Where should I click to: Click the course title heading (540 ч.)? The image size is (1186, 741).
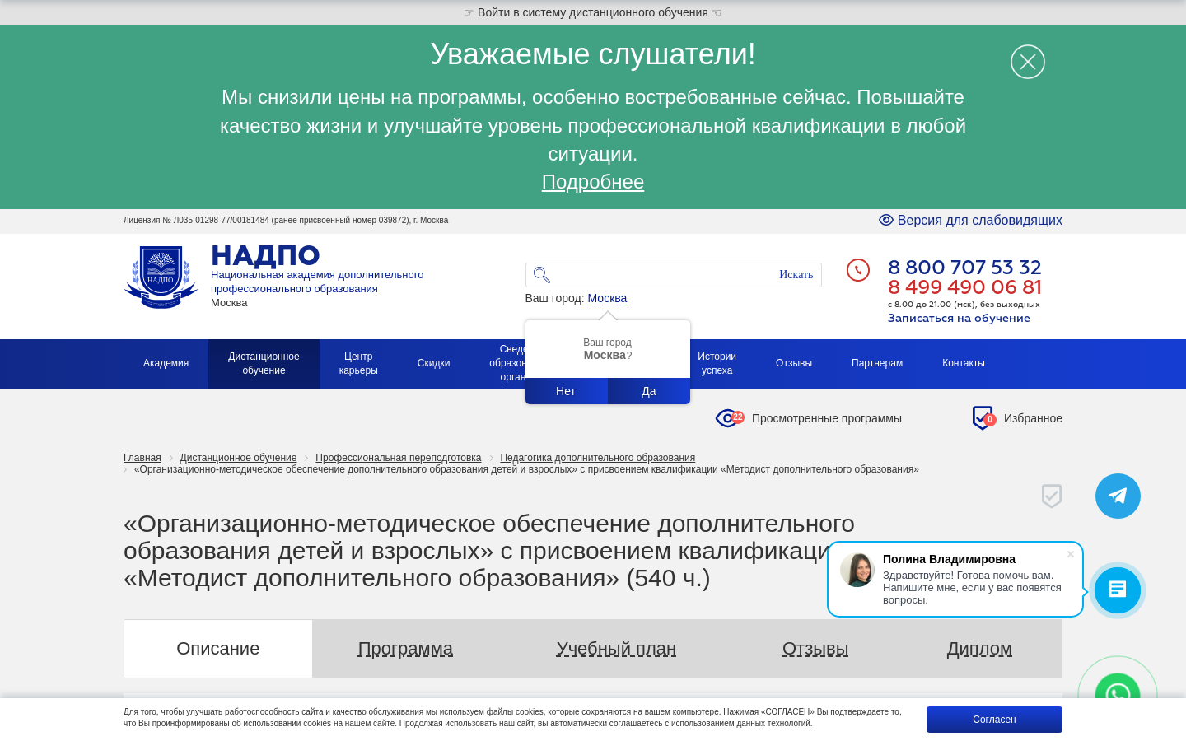click(489, 551)
